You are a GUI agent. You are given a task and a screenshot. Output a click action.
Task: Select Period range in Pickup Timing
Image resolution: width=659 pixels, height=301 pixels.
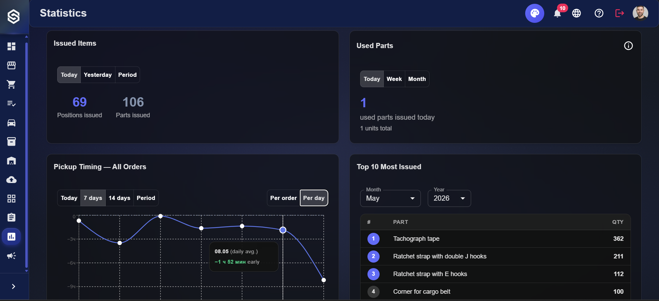pyautogui.click(x=146, y=198)
